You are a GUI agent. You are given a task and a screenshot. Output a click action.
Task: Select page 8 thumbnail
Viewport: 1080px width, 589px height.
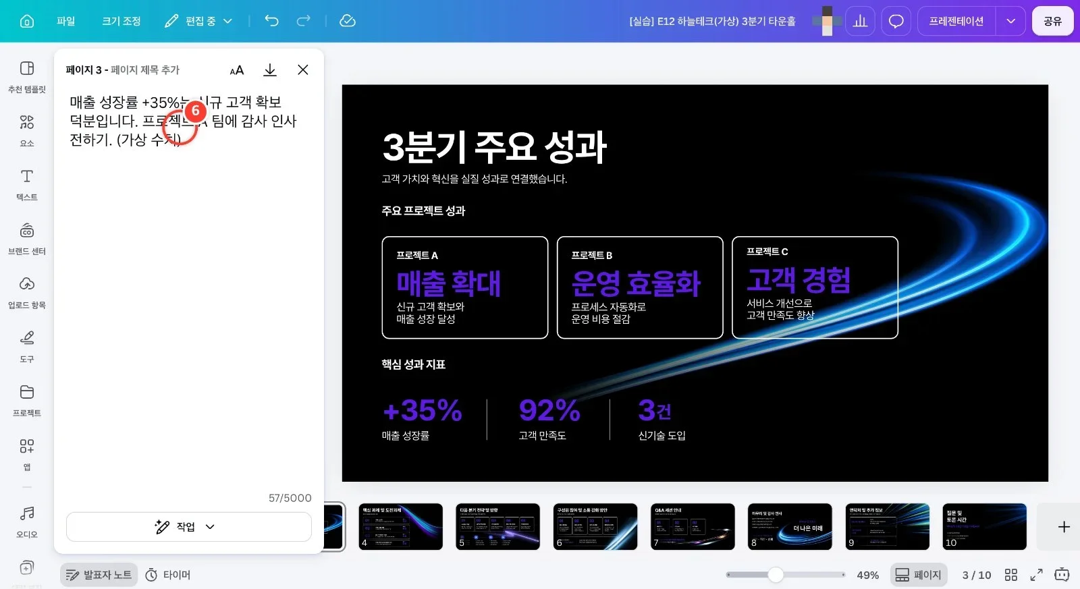pos(790,527)
